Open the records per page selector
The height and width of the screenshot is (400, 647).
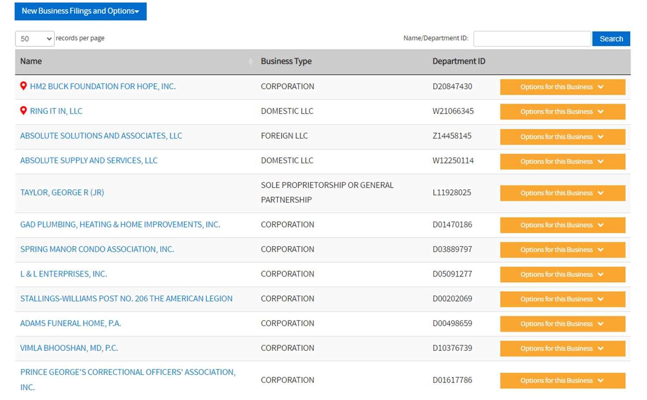pyautogui.click(x=35, y=39)
